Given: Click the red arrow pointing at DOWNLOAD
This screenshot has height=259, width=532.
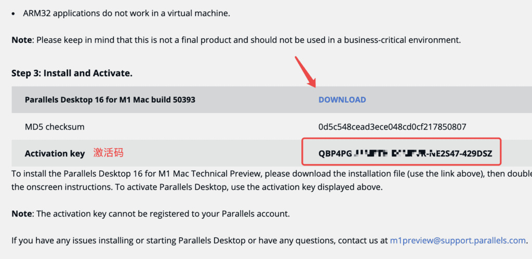Looking at the screenshot, I should (x=305, y=71).
